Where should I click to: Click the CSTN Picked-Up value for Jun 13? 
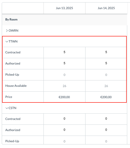tap(64, 141)
